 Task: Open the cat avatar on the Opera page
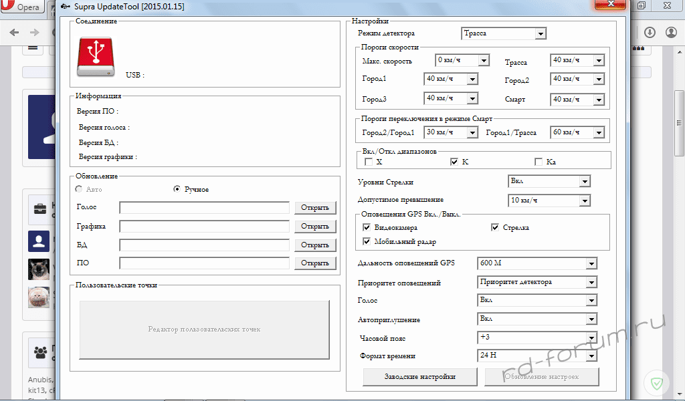click(39, 269)
